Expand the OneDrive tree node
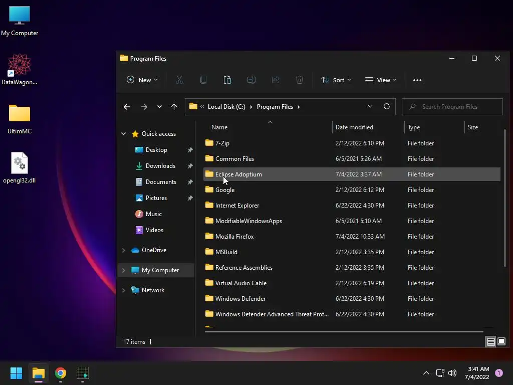 point(124,250)
